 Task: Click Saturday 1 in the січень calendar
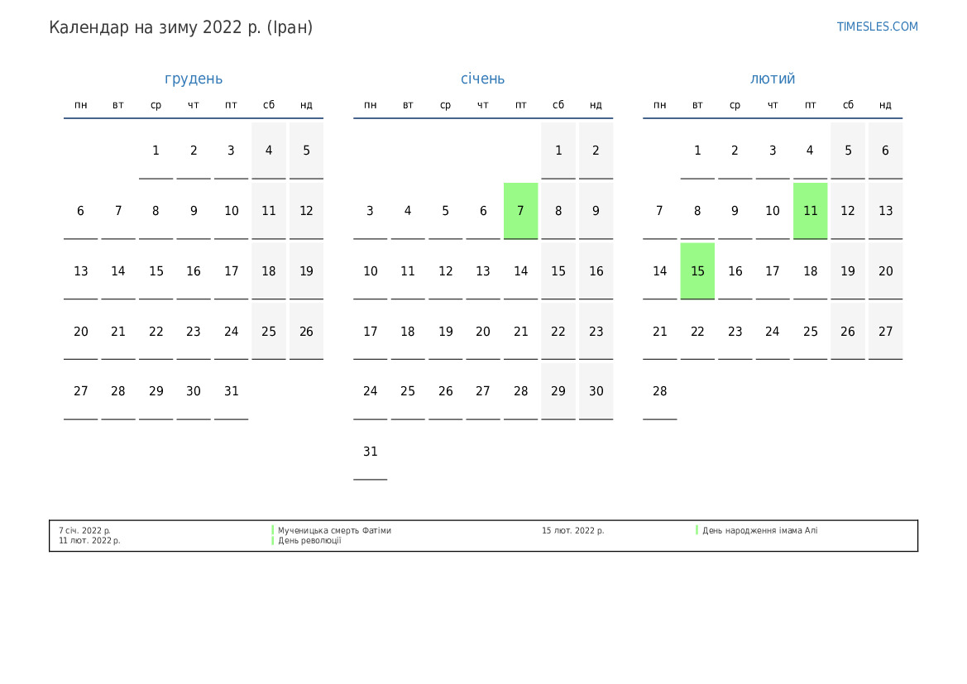tap(558, 151)
